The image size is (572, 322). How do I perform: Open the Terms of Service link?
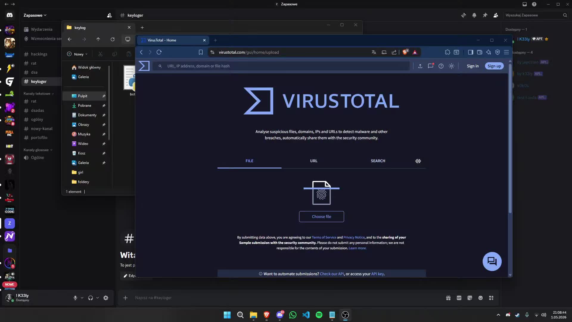click(324, 237)
